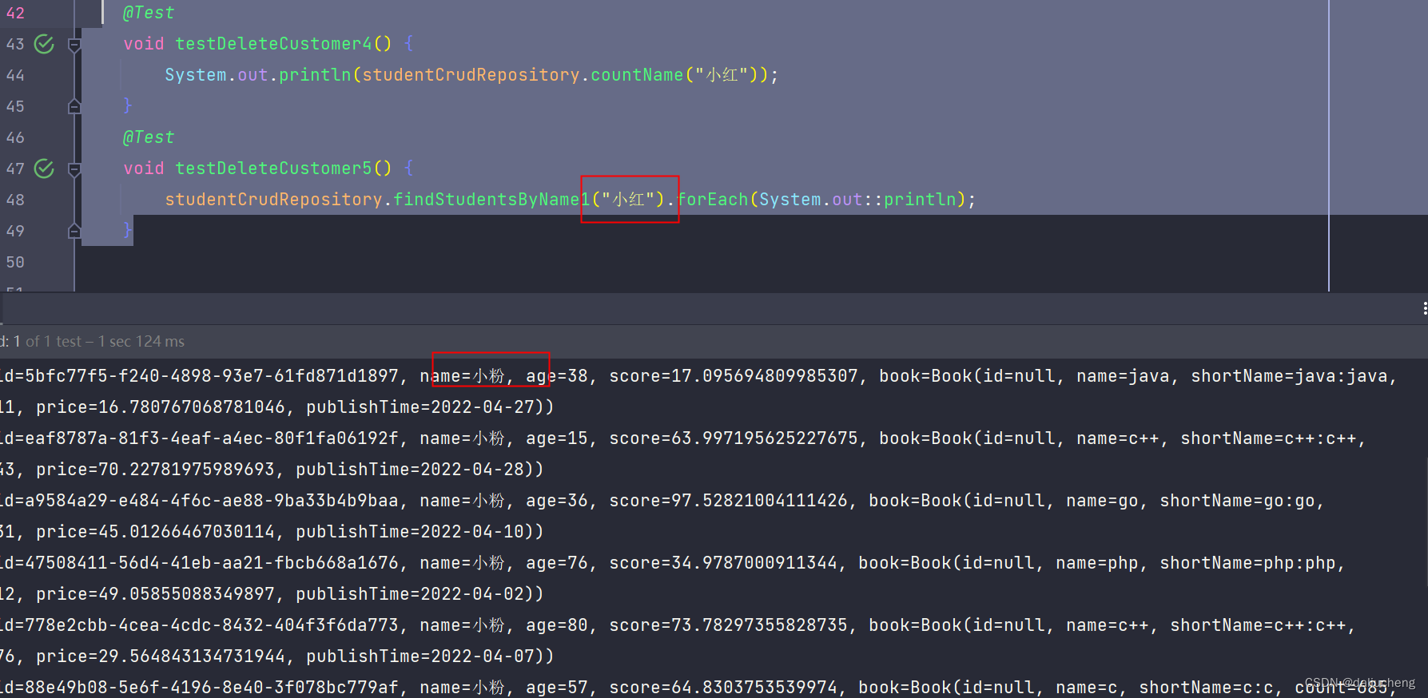
Task: Click System.out::println on line 48
Action: [857, 200]
